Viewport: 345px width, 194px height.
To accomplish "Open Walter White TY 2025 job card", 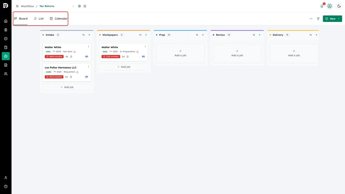I will [123, 52].
